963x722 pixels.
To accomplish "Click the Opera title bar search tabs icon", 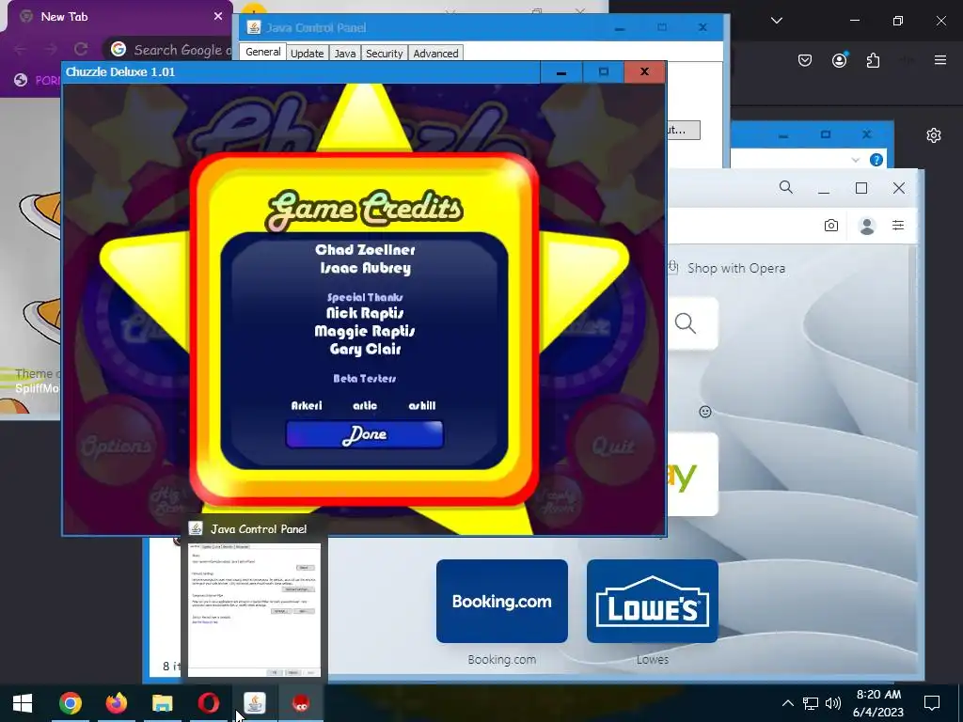I will point(785,187).
